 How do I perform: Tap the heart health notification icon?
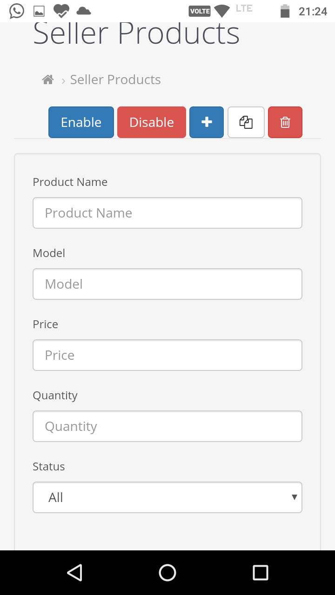point(61,11)
